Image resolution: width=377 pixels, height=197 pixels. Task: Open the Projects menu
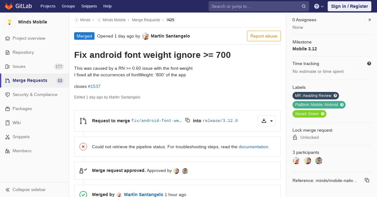tap(48, 6)
